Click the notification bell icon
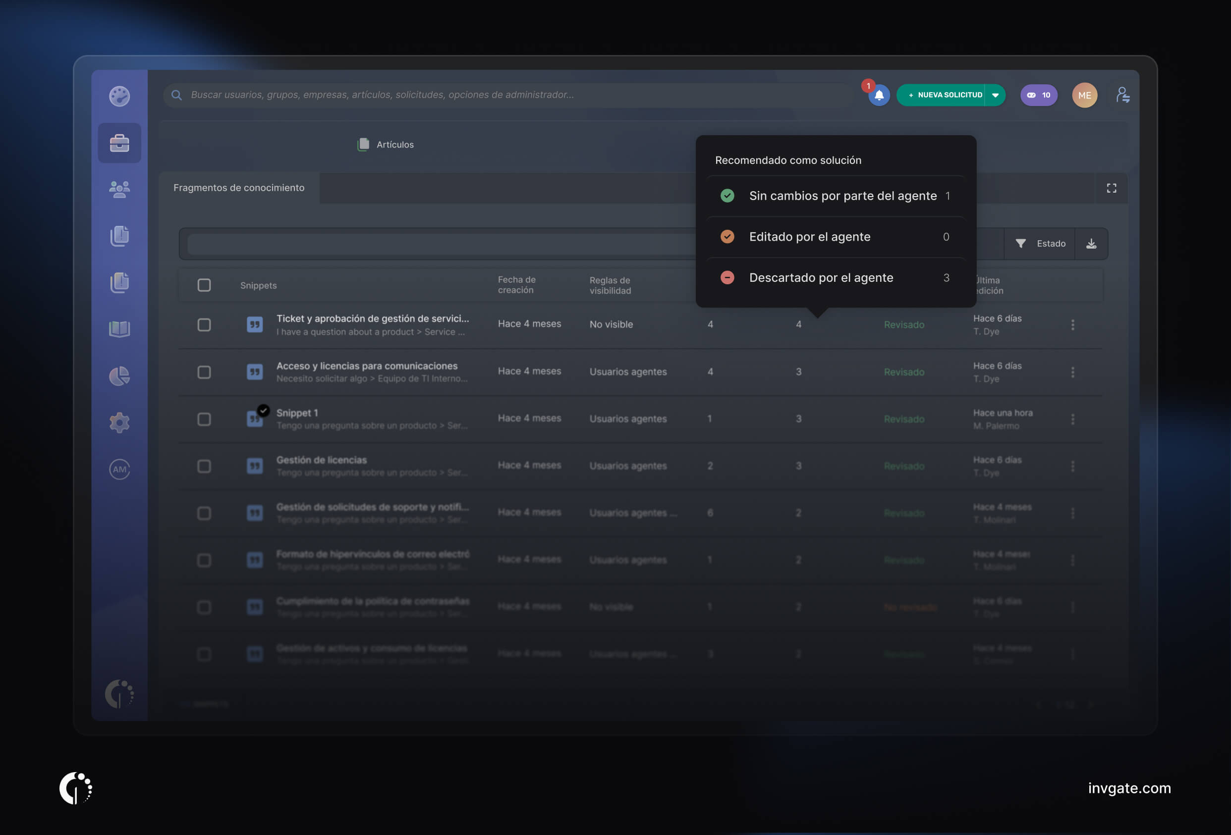The height and width of the screenshot is (835, 1231). pyautogui.click(x=879, y=95)
